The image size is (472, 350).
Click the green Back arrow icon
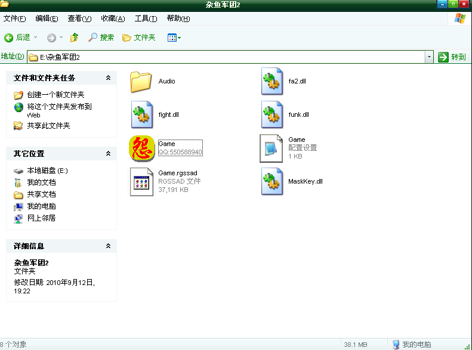(9, 38)
